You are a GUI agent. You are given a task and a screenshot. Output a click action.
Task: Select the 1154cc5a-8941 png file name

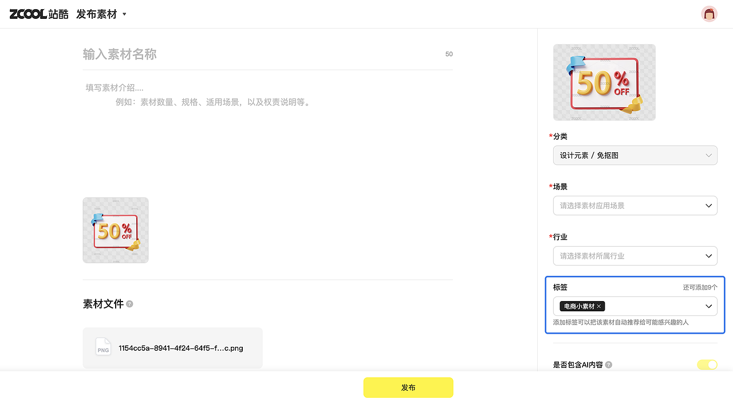181,348
